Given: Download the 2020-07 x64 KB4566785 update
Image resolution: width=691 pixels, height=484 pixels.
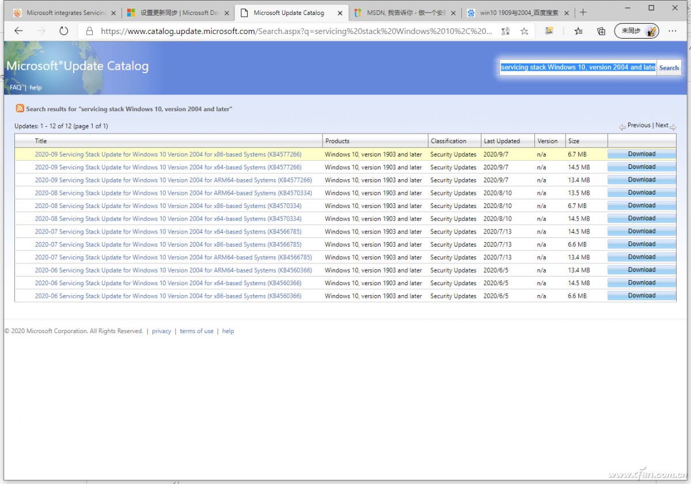Looking at the screenshot, I should [641, 232].
